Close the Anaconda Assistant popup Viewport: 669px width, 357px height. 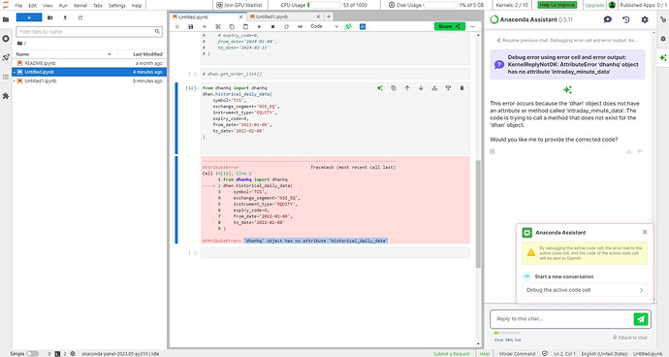[x=645, y=232]
